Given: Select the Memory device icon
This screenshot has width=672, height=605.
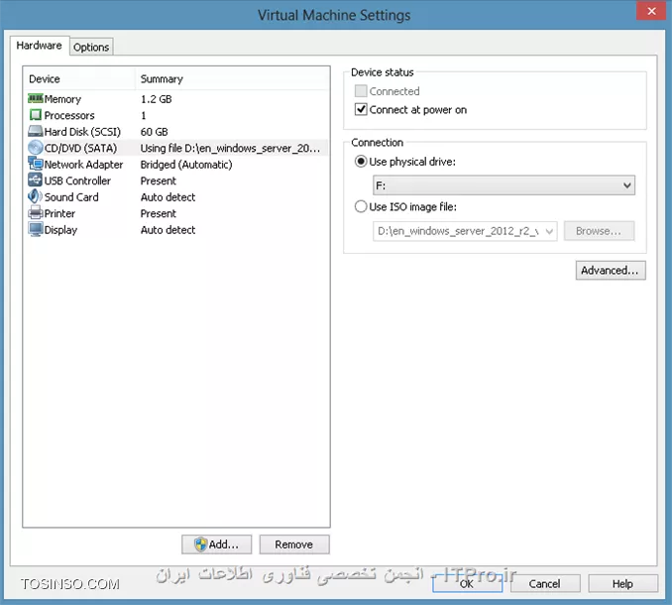Looking at the screenshot, I should (x=36, y=98).
